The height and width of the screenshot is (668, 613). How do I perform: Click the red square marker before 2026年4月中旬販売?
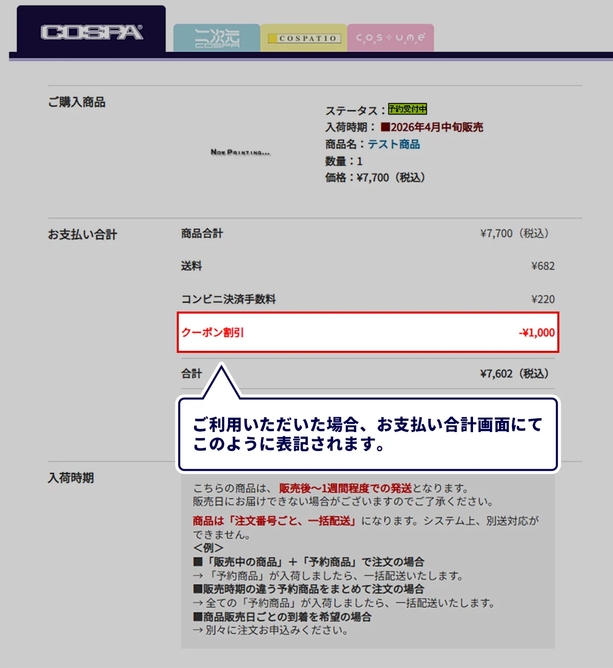[386, 127]
